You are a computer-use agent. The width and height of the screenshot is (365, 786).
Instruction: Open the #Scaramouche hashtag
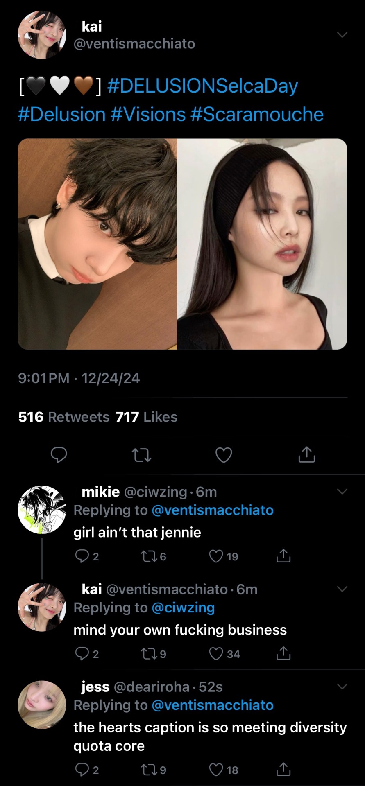[x=257, y=114]
